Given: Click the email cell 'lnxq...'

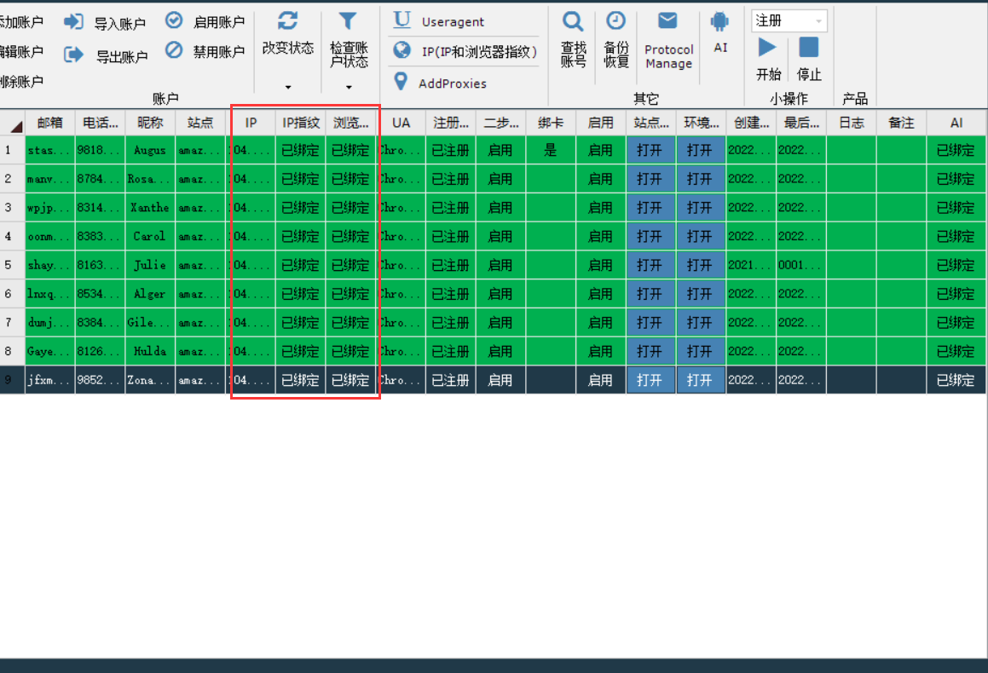Looking at the screenshot, I should click(x=49, y=294).
